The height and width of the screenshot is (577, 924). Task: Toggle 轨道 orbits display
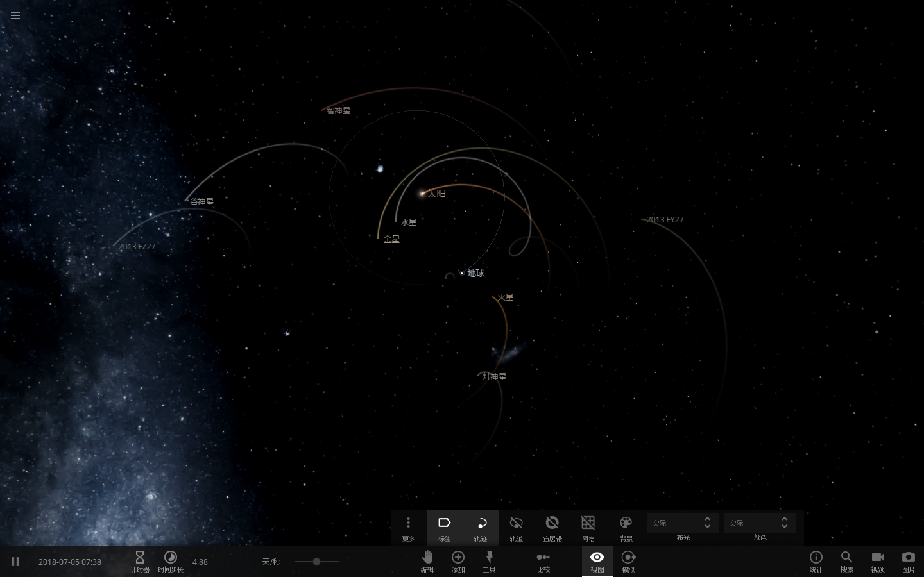point(517,529)
